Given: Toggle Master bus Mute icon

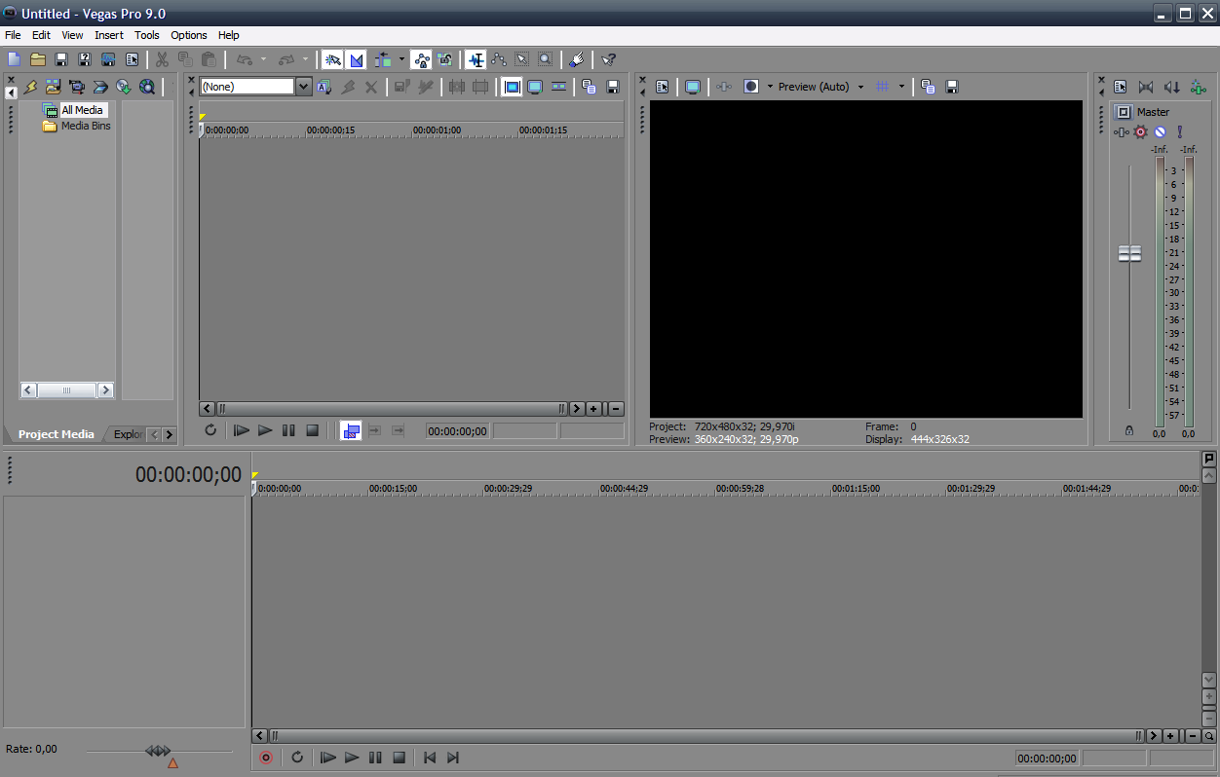Looking at the screenshot, I should click(1160, 131).
